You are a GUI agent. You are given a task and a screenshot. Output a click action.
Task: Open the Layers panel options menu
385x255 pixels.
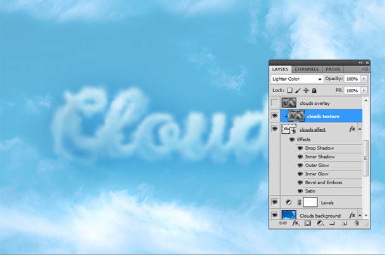point(365,69)
